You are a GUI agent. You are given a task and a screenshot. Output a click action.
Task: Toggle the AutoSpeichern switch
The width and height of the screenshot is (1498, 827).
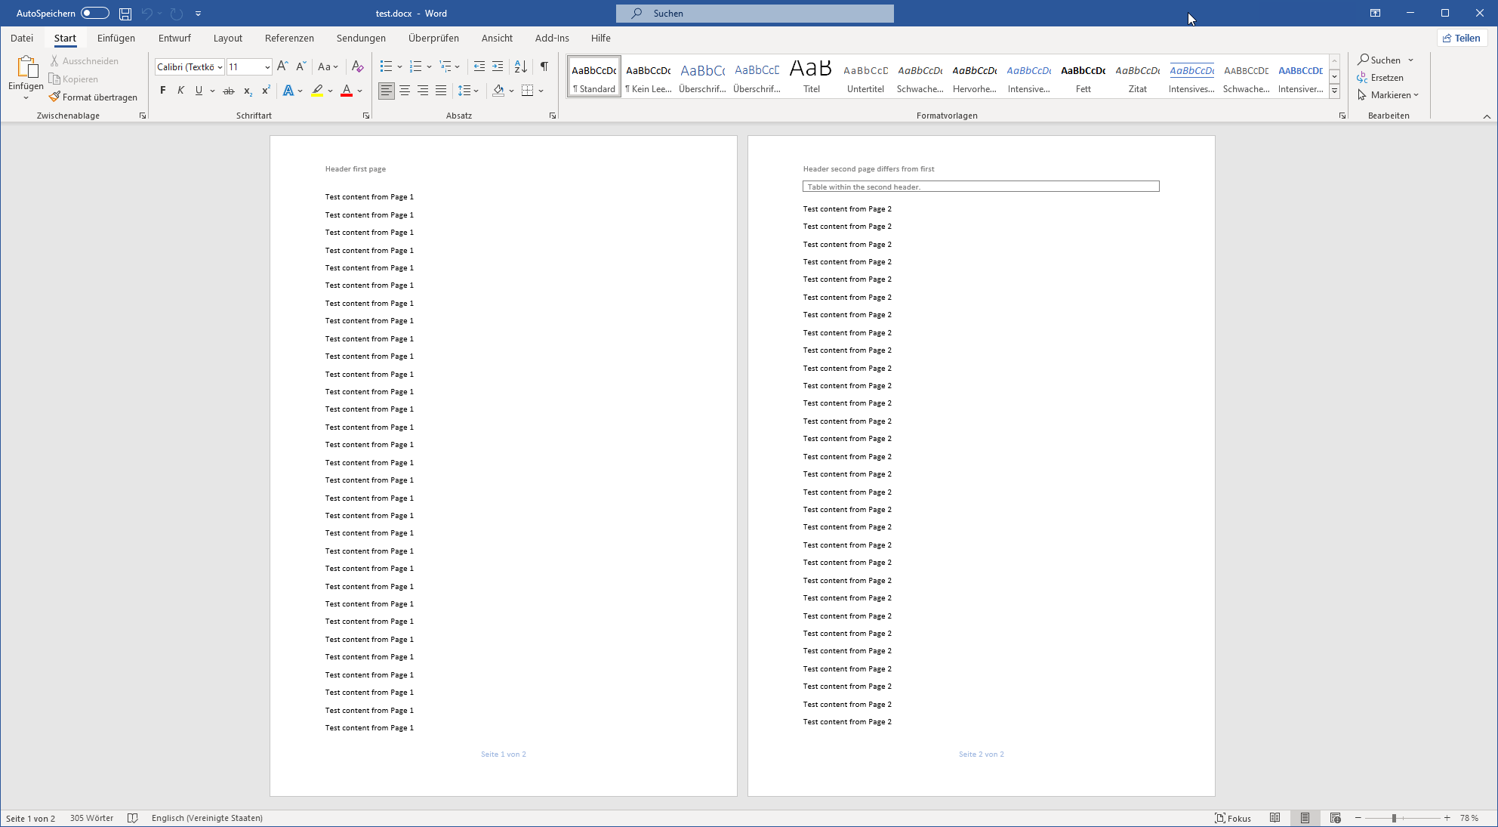(x=94, y=13)
